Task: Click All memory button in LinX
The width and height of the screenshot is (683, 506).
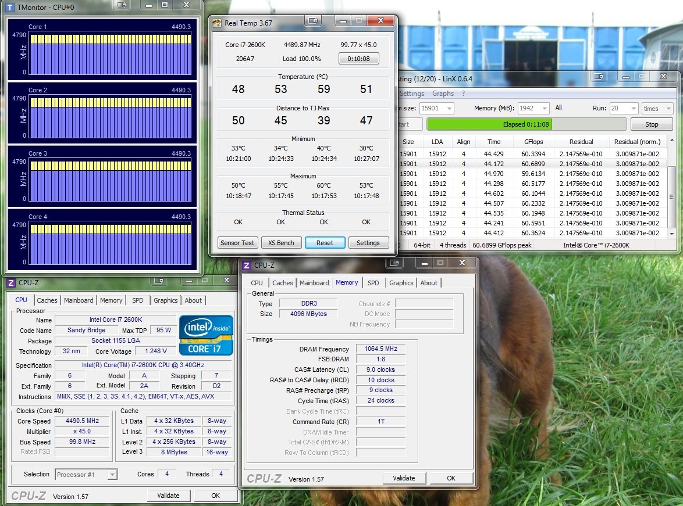Action: [x=559, y=107]
